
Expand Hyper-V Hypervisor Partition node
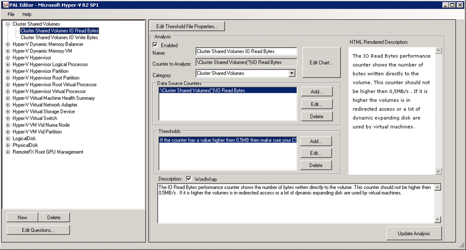[8, 71]
